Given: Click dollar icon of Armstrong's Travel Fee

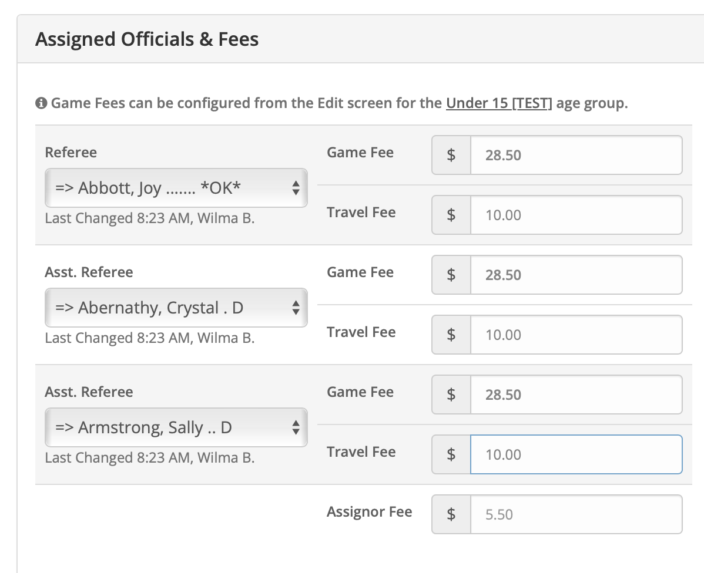Looking at the screenshot, I should 451,454.
